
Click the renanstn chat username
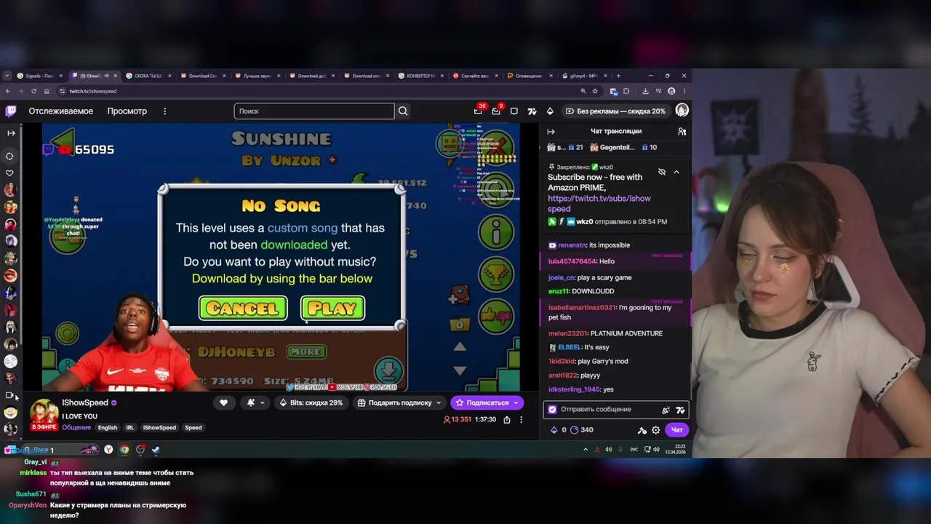click(573, 245)
